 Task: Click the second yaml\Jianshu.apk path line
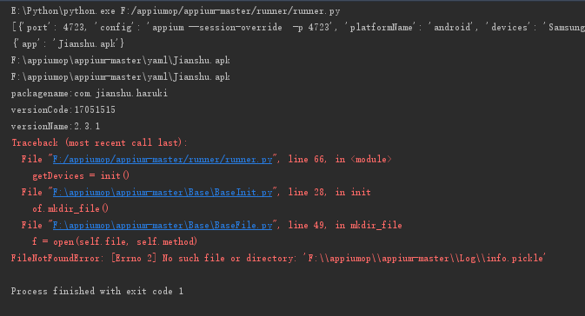(x=120, y=76)
